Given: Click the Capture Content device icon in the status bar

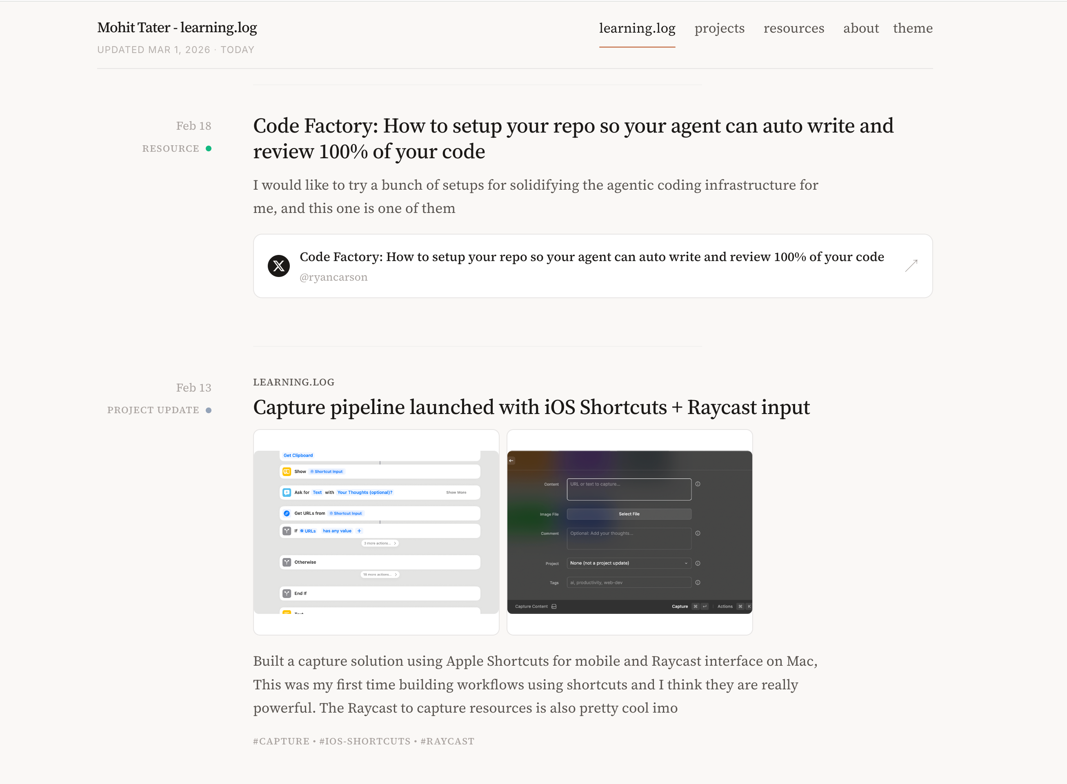Looking at the screenshot, I should pyautogui.click(x=555, y=606).
